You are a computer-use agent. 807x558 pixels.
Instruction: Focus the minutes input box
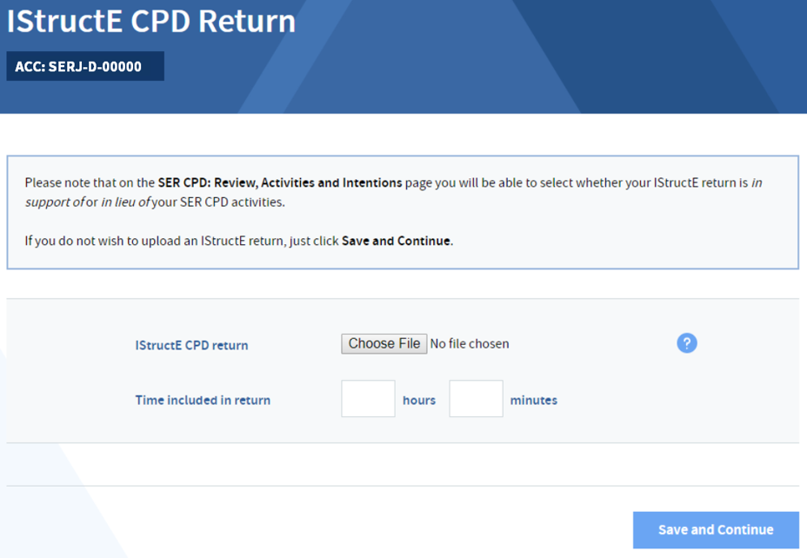(476, 399)
